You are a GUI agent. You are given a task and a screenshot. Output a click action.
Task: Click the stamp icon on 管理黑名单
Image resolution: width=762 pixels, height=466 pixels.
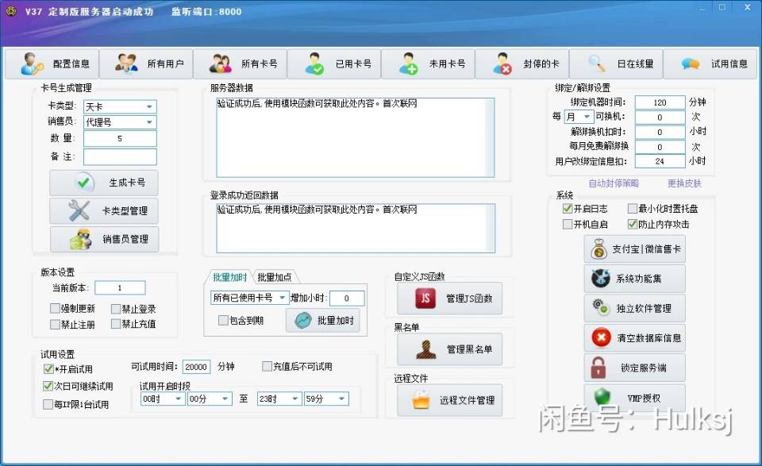(425, 349)
